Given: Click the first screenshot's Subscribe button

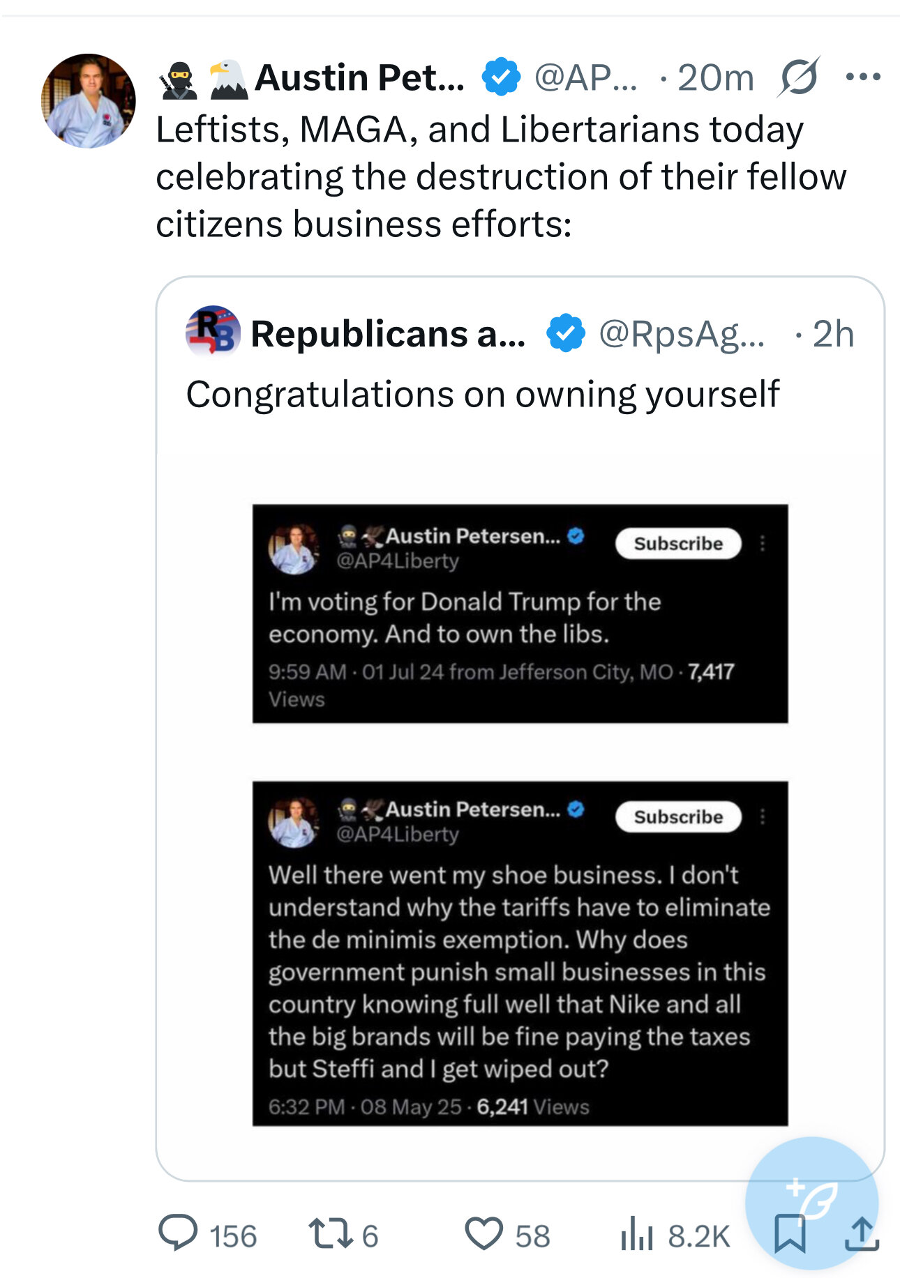Looking at the screenshot, I should 678,544.
